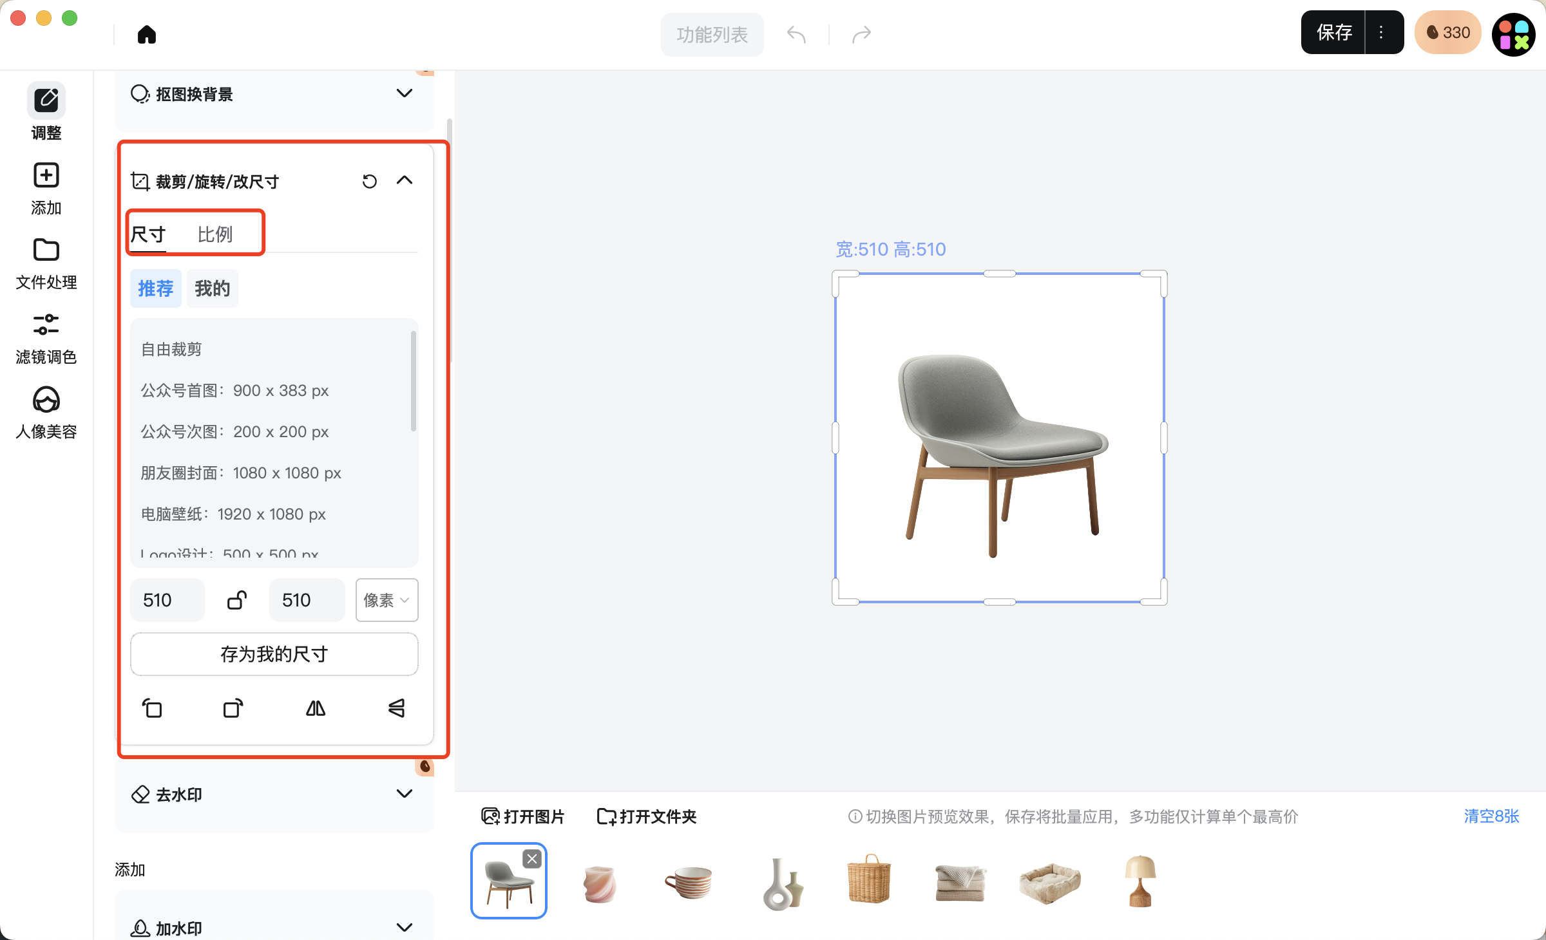Image resolution: width=1546 pixels, height=940 pixels.
Task: Rotate image right with clockwise icon
Action: point(233,708)
